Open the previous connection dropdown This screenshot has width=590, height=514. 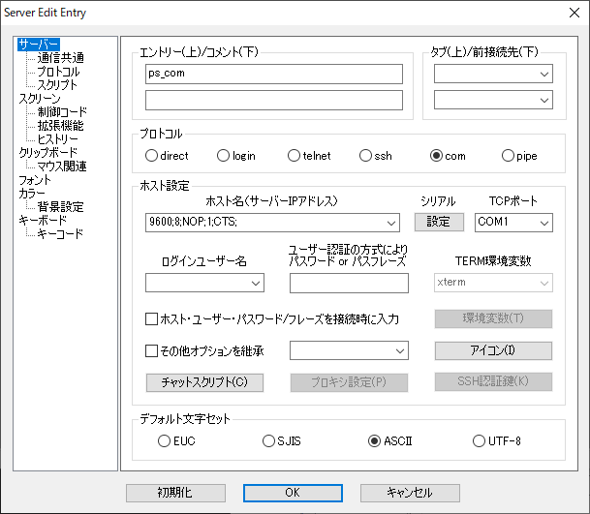(x=493, y=100)
